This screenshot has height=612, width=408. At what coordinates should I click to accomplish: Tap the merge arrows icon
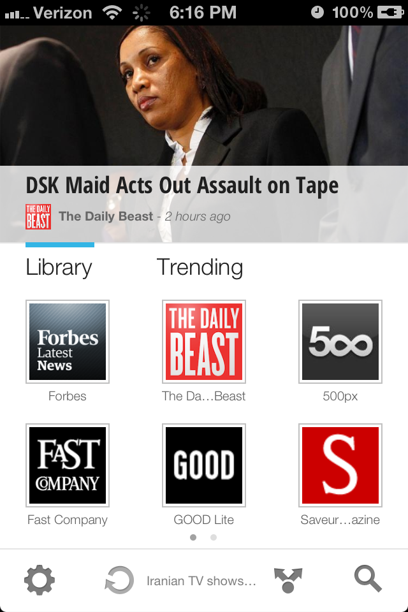(x=288, y=580)
